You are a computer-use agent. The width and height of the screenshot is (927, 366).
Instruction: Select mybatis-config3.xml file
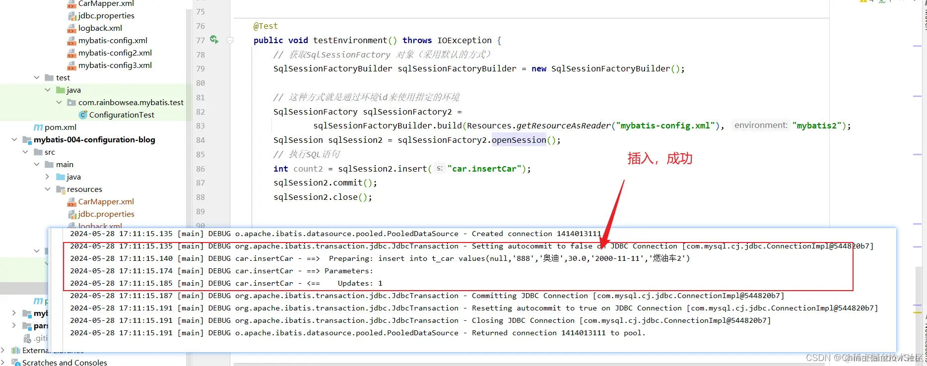coord(115,65)
